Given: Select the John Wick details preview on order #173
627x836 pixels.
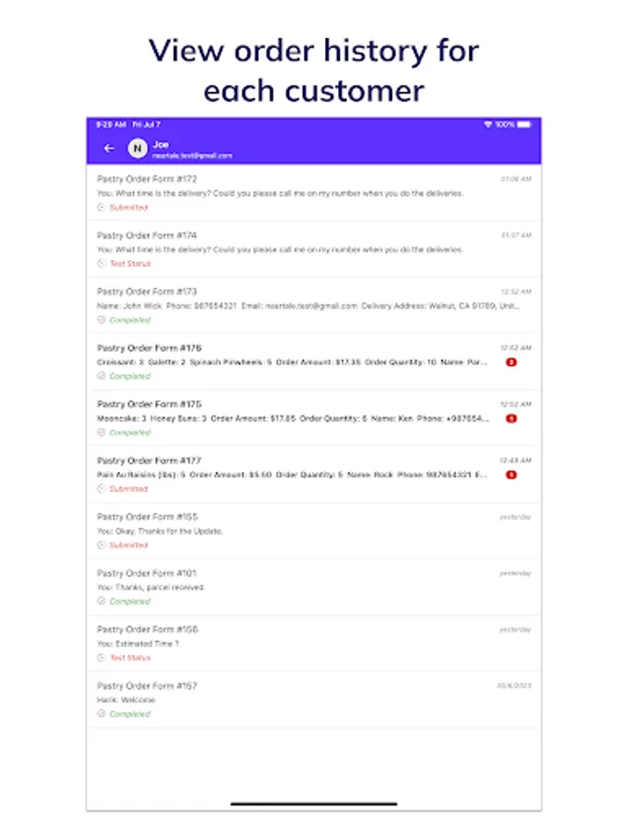Looking at the screenshot, I should (308, 306).
